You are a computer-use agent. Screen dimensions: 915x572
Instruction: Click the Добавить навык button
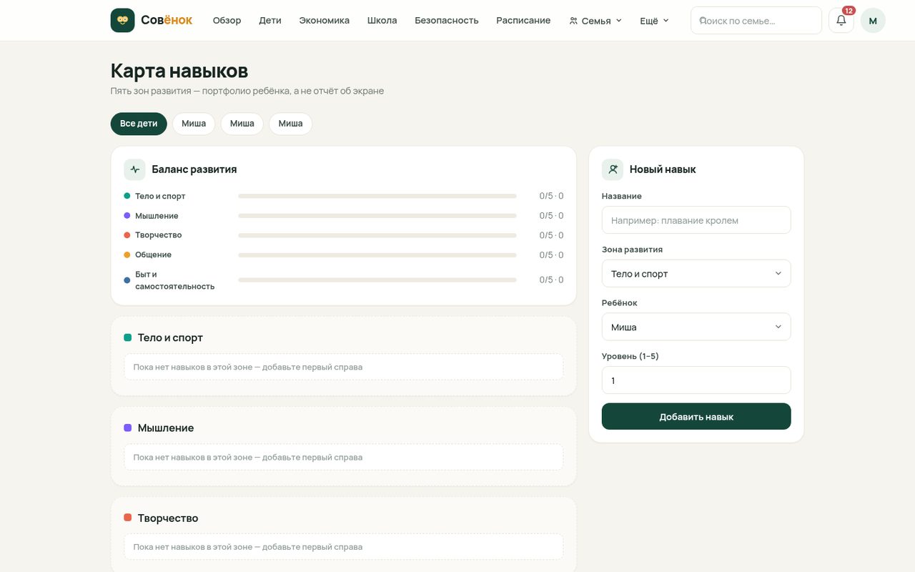(696, 416)
